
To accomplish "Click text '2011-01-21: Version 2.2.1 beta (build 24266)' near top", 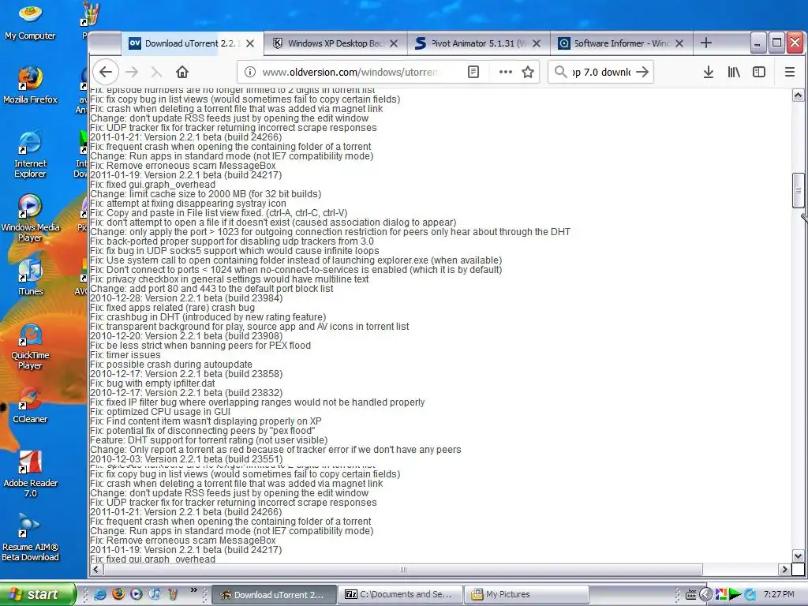I will point(186,137).
